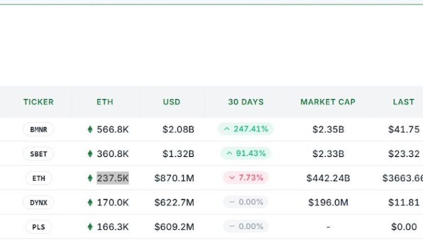Click the Ethereum icon beside 166.3K
Image resolution: width=423 pixels, height=242 pixels.
[x=90, y=227]
